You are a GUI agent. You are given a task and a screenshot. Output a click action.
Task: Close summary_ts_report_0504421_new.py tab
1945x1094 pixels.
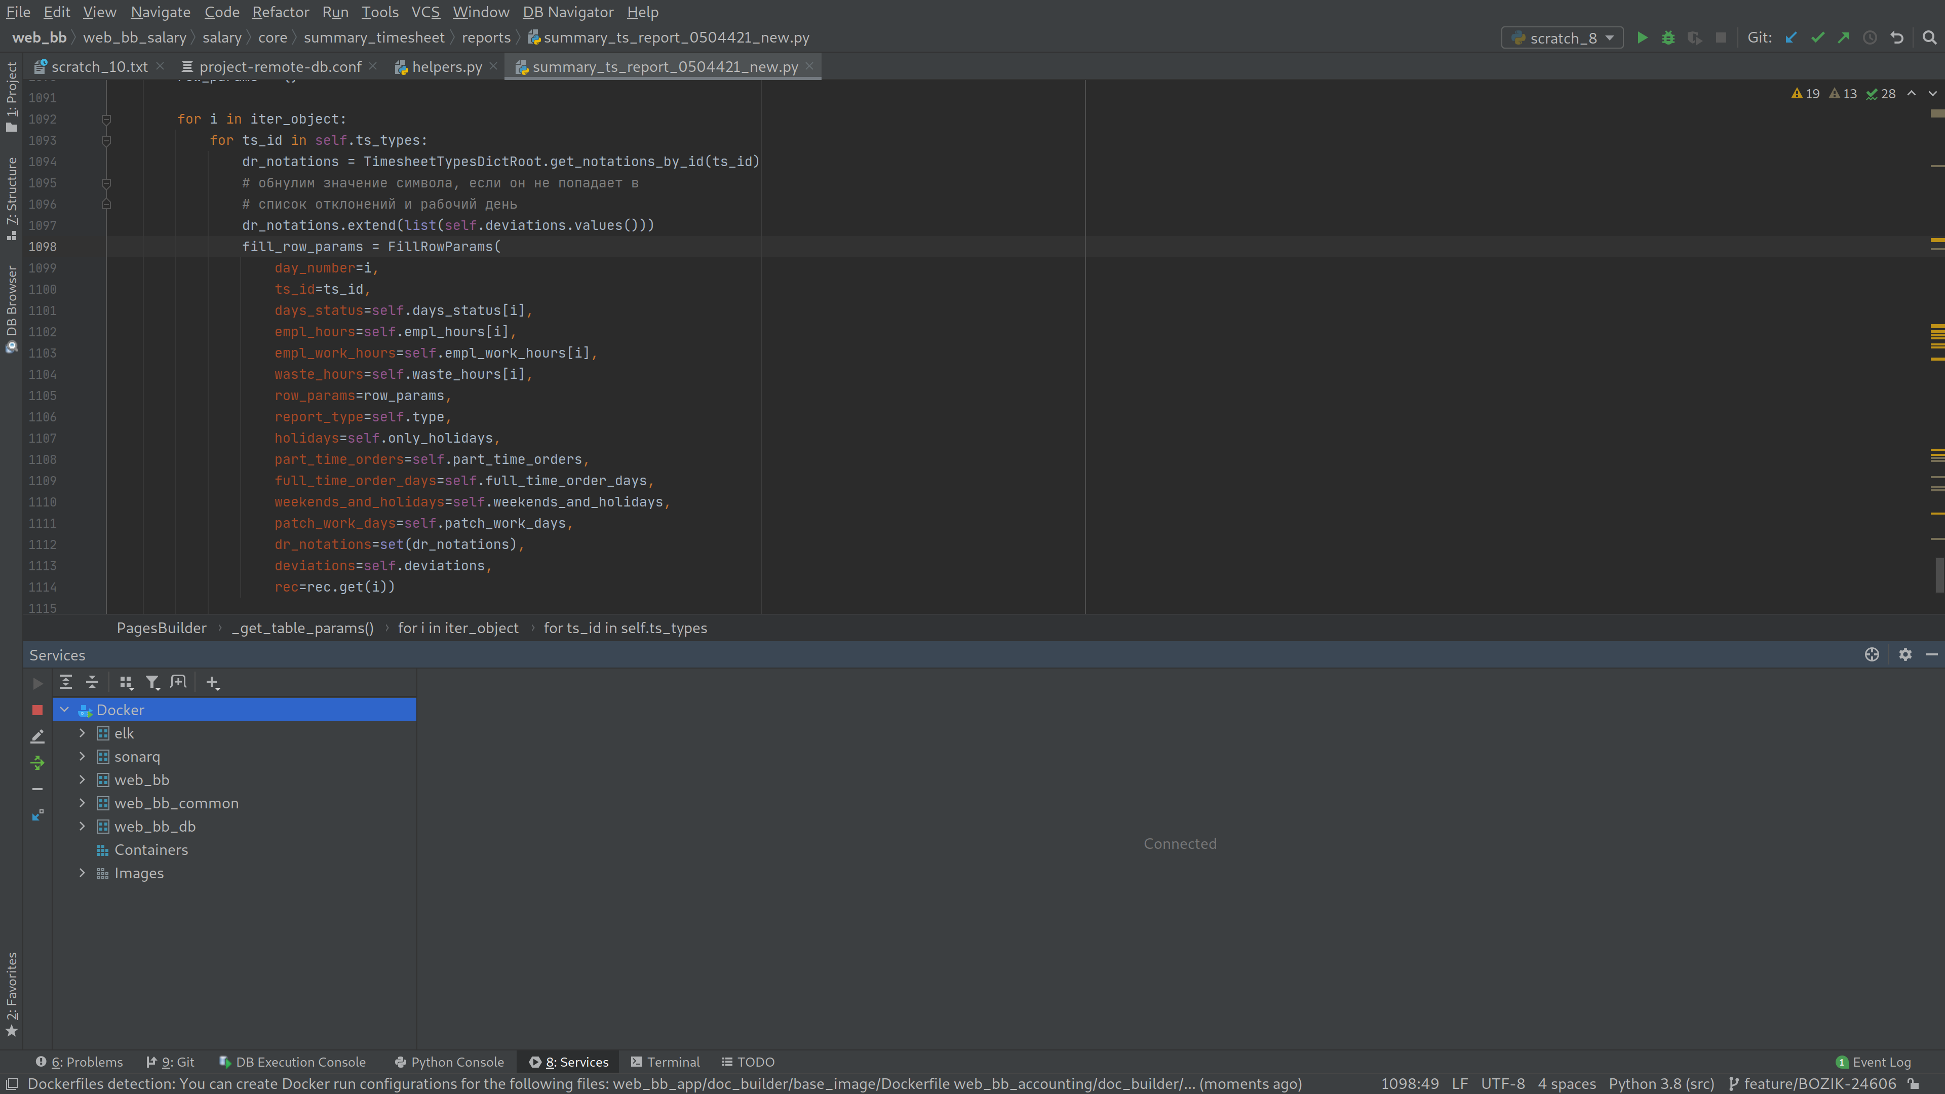pyautogui.click(x=809, y=66)
